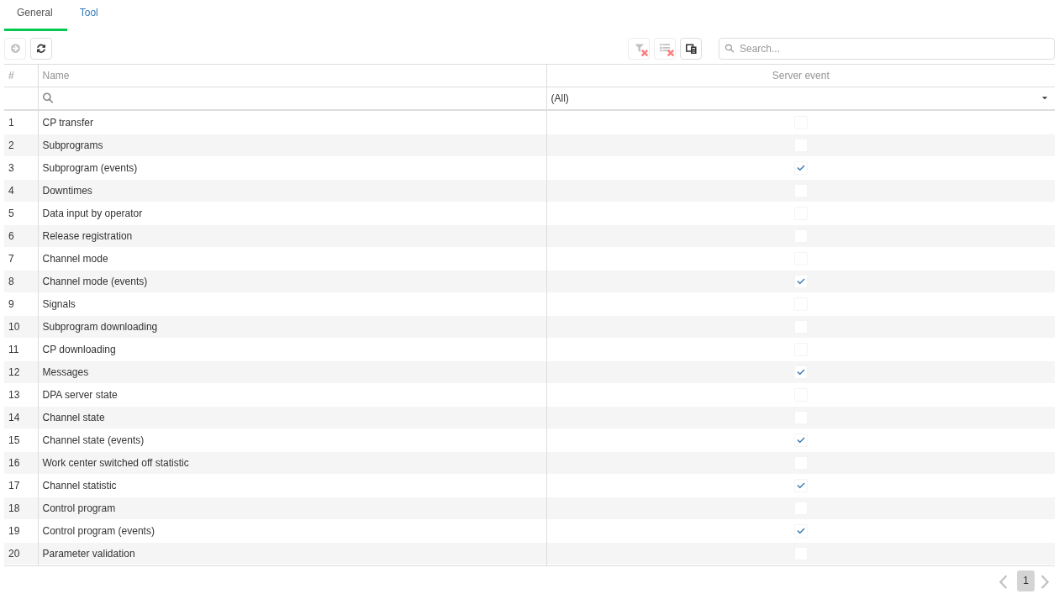Switch to the Tool tab
The width and height of the screenshot is (1059, 594).
click(x=89, y=13)
